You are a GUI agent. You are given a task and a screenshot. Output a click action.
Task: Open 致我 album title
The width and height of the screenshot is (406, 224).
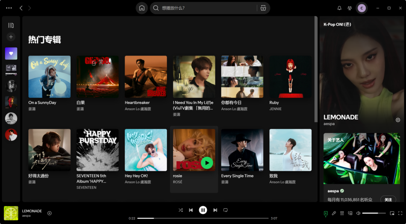273,176
